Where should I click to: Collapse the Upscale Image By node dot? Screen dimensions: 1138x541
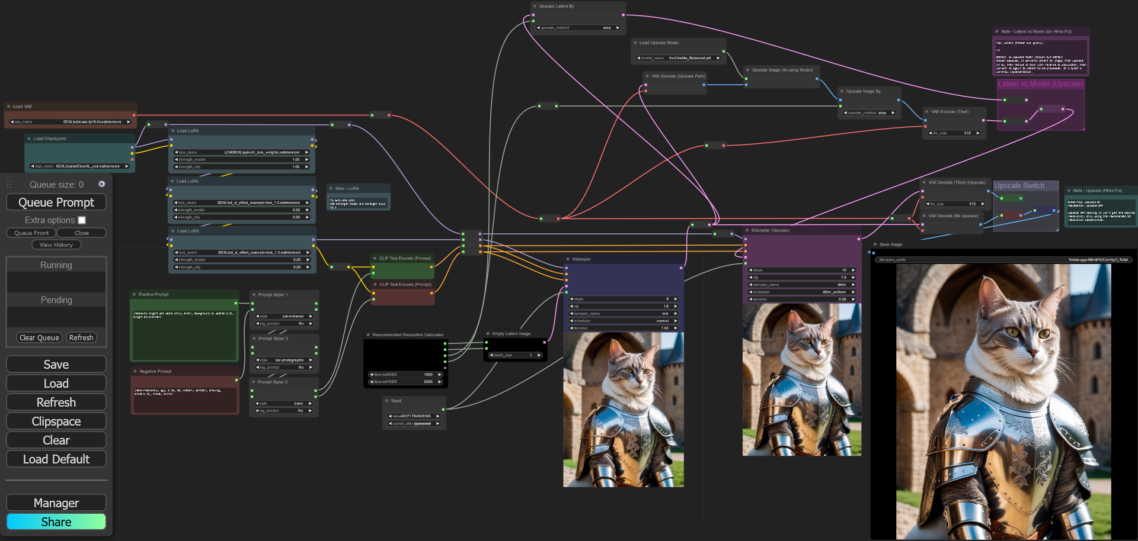pyautogui.click(x=842, y=91)
